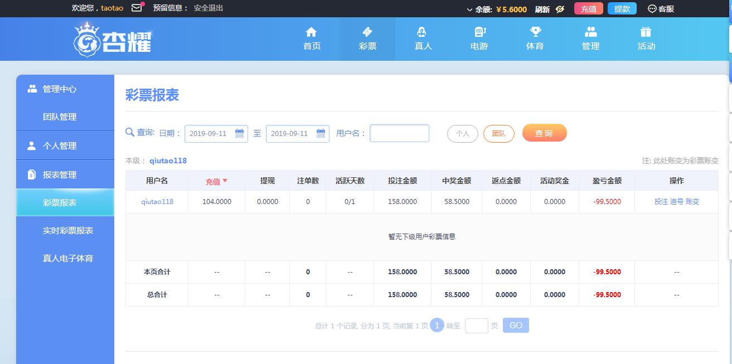This screenshot has width=732, height=364.
Task: Sort by 充值 column arrow
Action: tap(225, 181)
